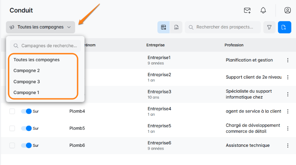The height and width of the screenshot is (165, 296).
Task: Toggle the switch for Plomb4
Action: [26, 111]
